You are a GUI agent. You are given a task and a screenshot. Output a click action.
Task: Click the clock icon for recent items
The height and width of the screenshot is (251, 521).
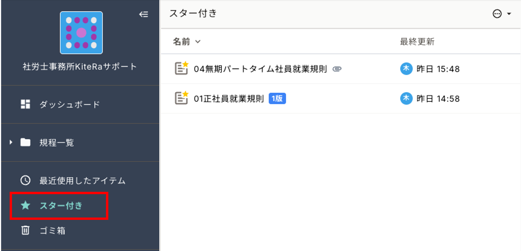click(25, 180)
